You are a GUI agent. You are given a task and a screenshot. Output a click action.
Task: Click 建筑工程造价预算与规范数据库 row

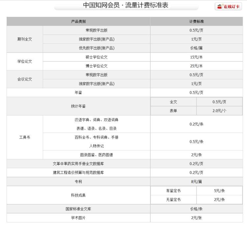pyautogui.click(x=78, y=172)
